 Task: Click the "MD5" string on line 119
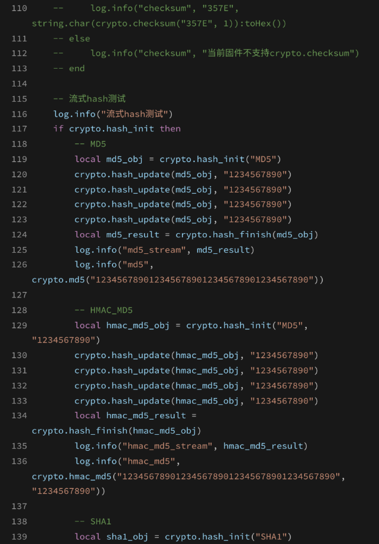point(265,159)
